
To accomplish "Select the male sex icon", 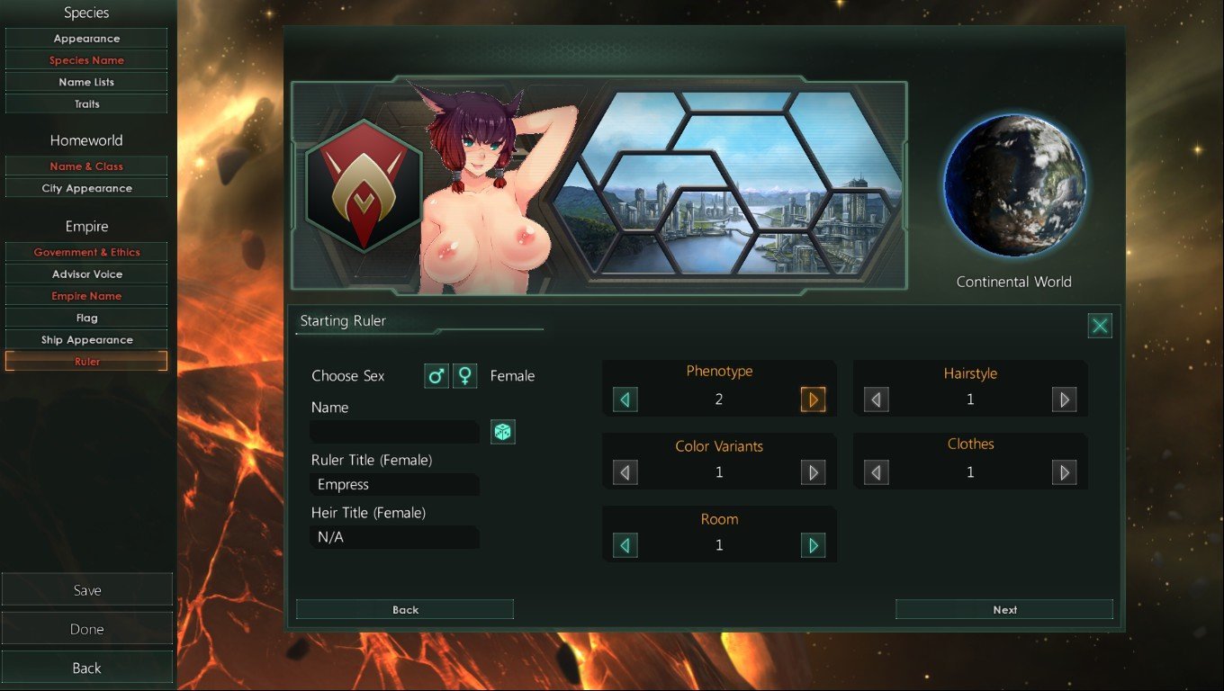I will point(436,376).
